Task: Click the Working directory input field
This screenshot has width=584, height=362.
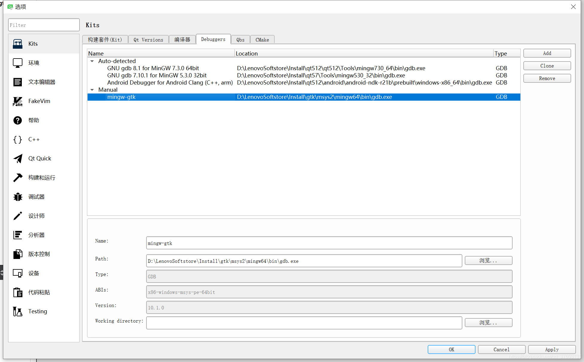Action: (x=304, y=323)
